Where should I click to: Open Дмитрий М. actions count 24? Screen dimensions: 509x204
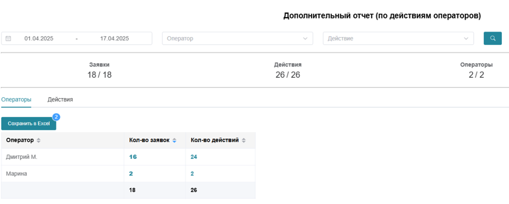194,157
